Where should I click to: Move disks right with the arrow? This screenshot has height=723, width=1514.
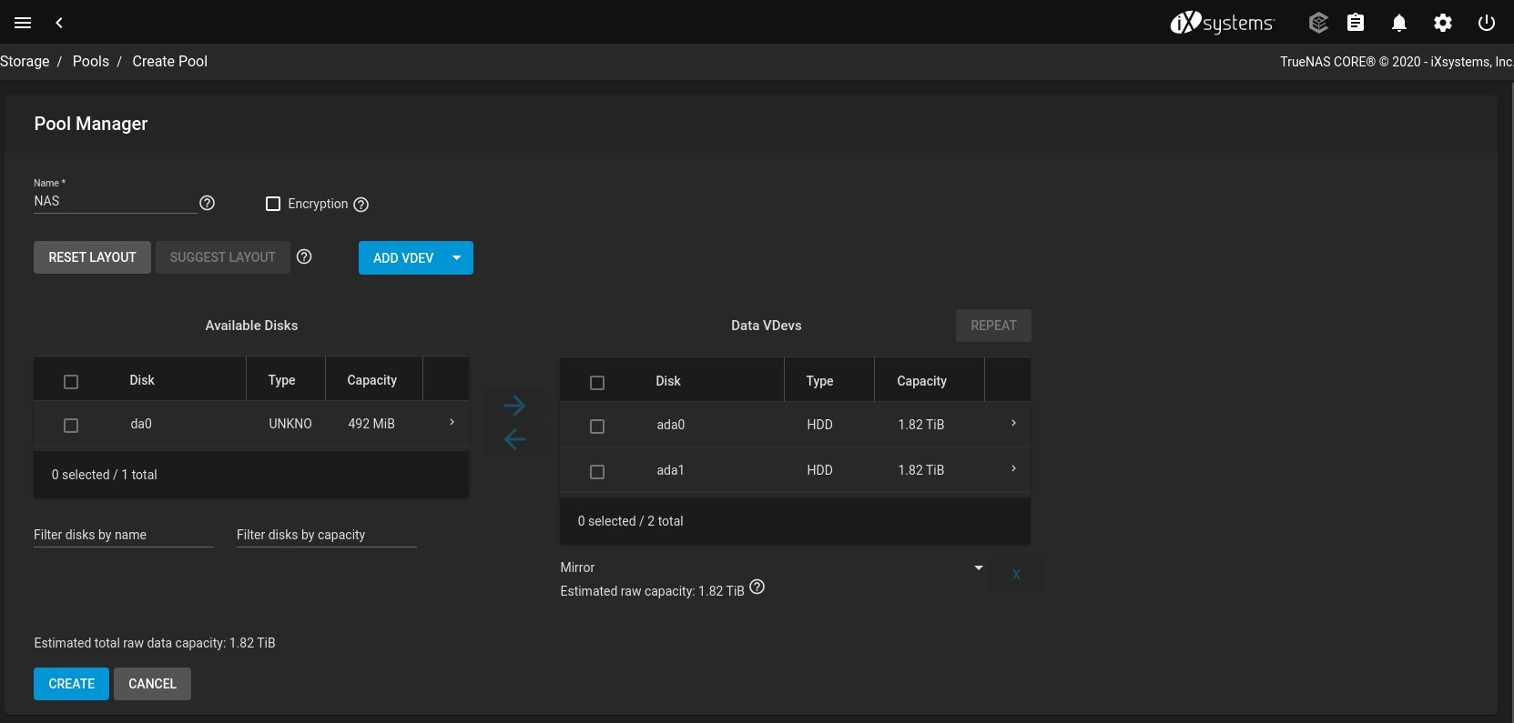click(x=514, y=405)
